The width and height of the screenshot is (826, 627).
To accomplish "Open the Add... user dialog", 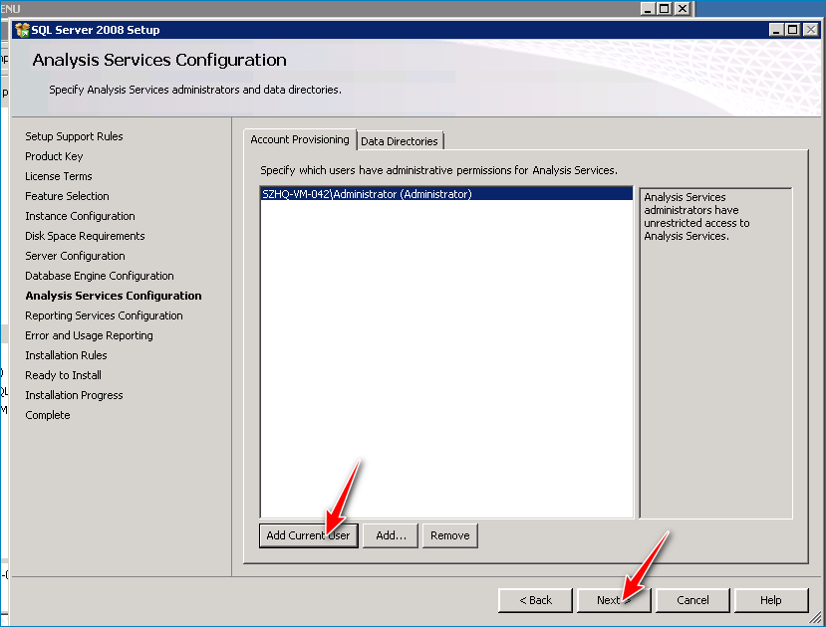I will (x=391, y=535).
